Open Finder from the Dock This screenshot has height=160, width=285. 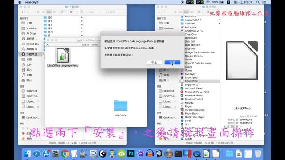[x=27, y=154]
